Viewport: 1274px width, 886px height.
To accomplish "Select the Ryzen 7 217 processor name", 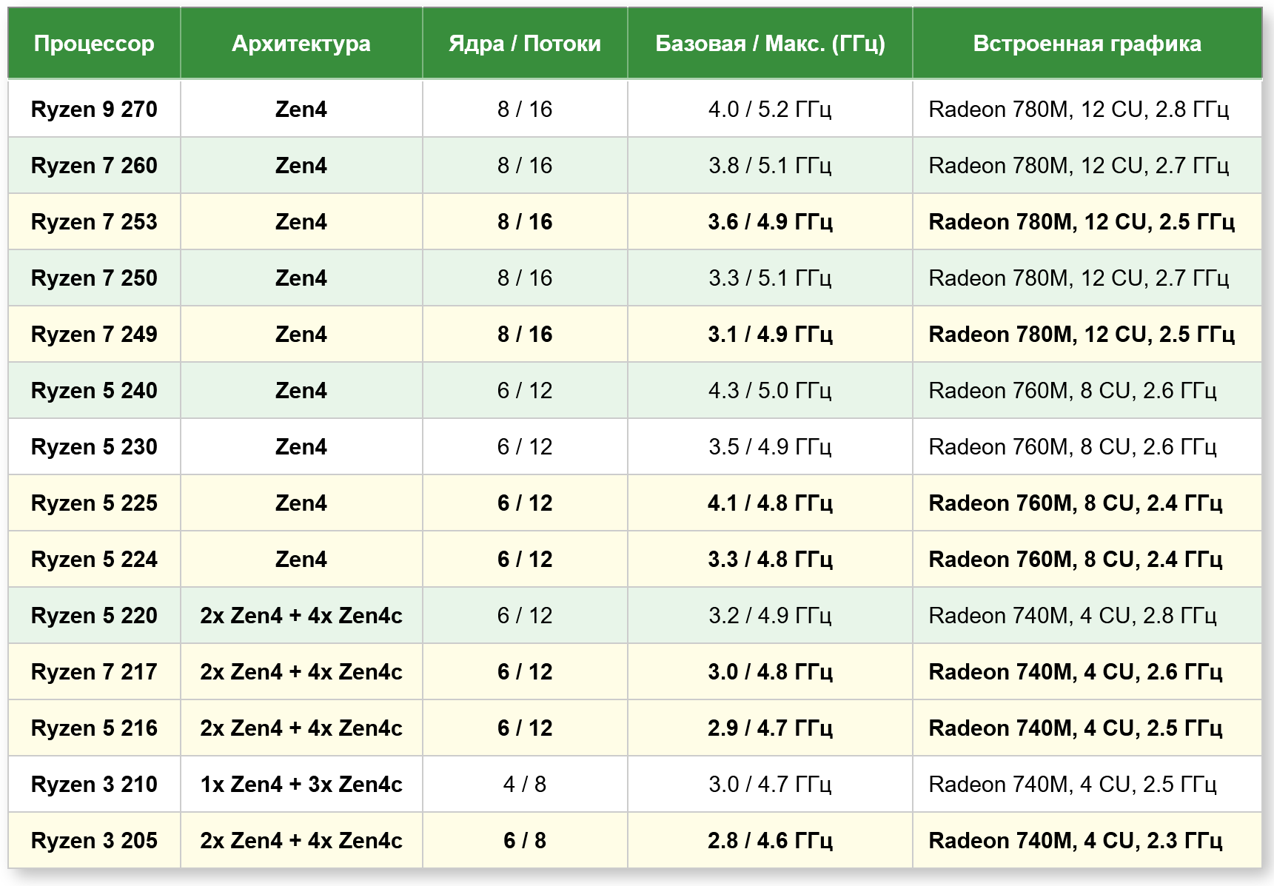I will (94, 671).
